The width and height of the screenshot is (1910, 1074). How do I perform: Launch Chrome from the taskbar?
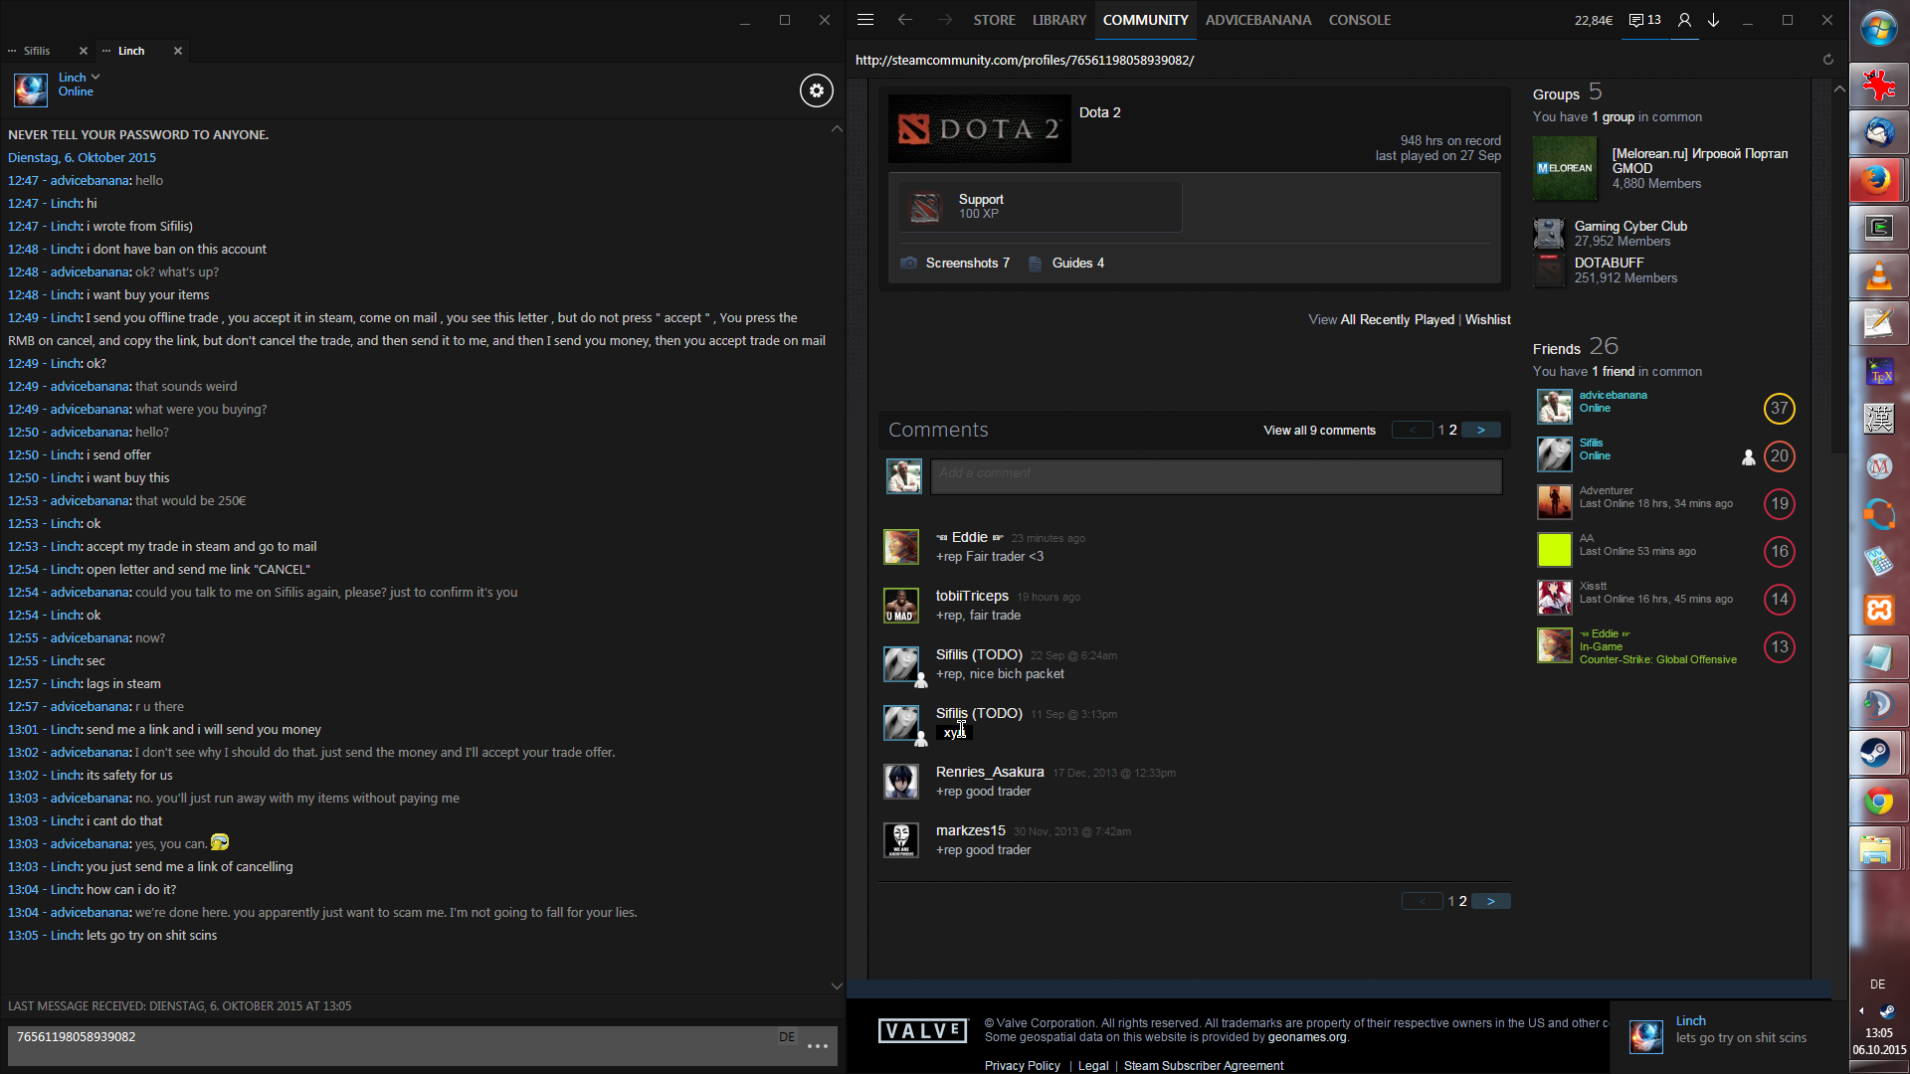click(x=1877, y=802)
